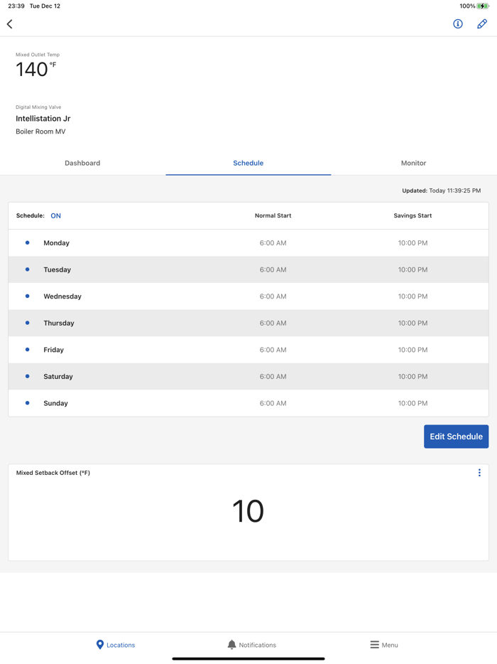Image resolution: width=497 pixels, height=664 pixels.
Task: Click the Edit Schedule button
Action: pyautogui.click(x=456, y=437)
